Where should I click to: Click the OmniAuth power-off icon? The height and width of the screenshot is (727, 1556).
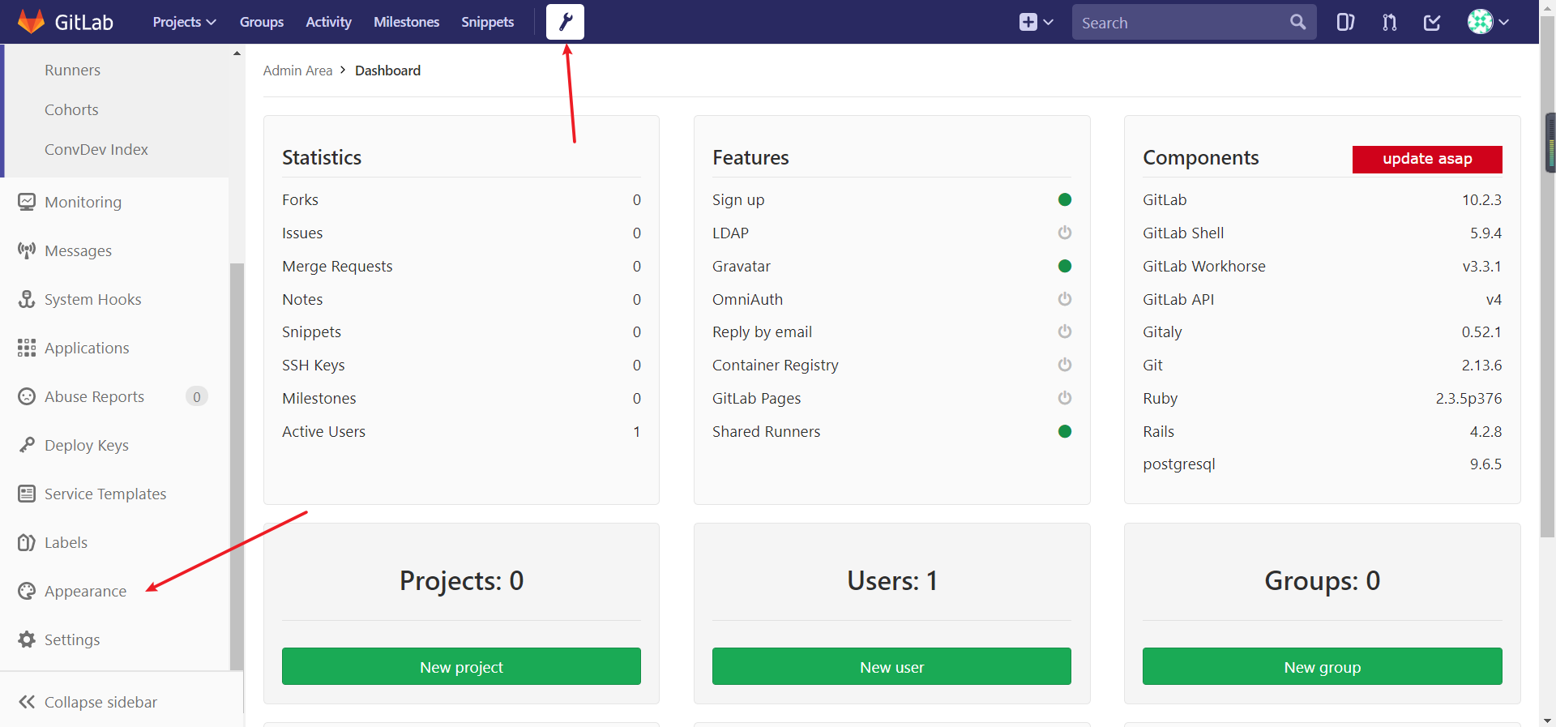[1065, 299]
